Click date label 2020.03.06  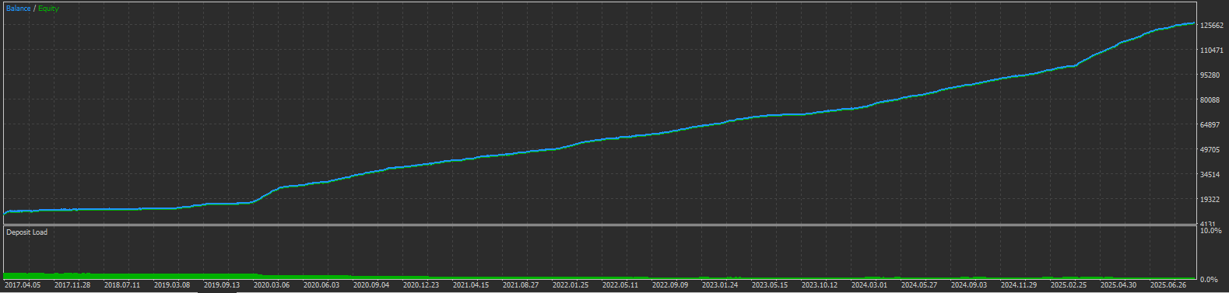(x=272, y=285)
